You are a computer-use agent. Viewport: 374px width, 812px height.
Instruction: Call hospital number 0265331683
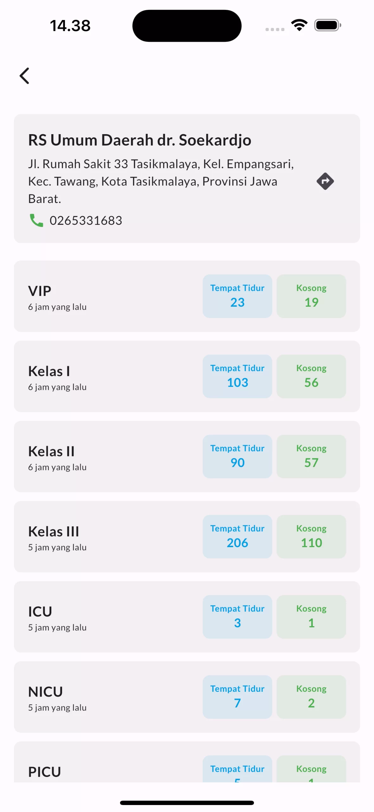(x=86, y=220)
